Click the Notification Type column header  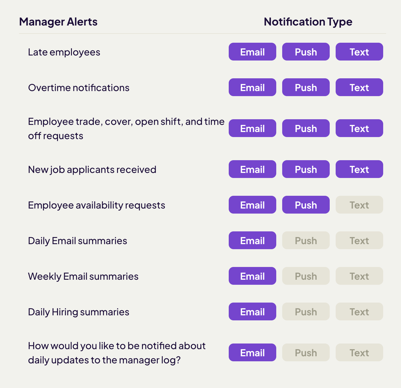click(308, 21)
